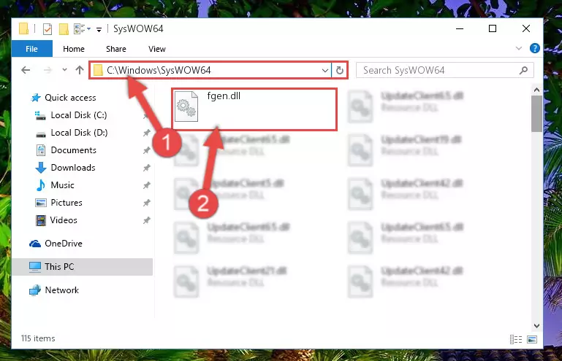Image resolution: width=562 pixels, height=361 pixels.
Task: Close the SysWOW64 window
Action: (x=525, y=28)
